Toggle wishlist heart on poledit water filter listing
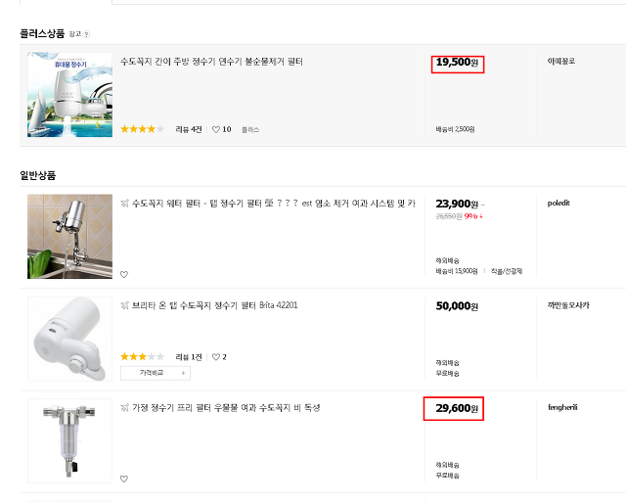Viewport: 626px width, 503px height. 124,274
